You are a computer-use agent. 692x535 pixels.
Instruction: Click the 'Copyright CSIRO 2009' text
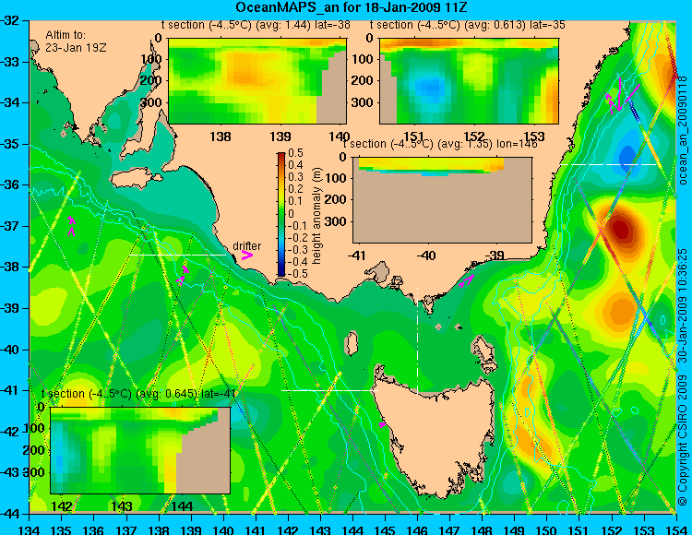(683, 437)
